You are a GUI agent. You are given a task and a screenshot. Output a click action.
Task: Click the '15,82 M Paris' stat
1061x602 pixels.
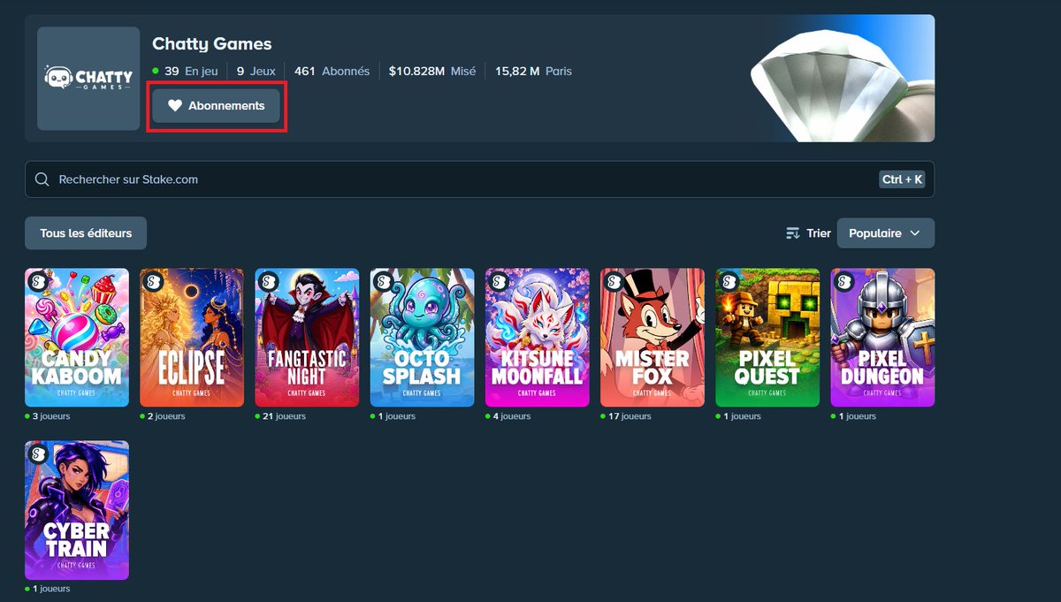[533, 71]
